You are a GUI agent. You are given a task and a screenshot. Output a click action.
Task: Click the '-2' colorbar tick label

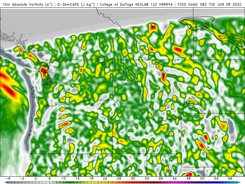click(22, 178)
